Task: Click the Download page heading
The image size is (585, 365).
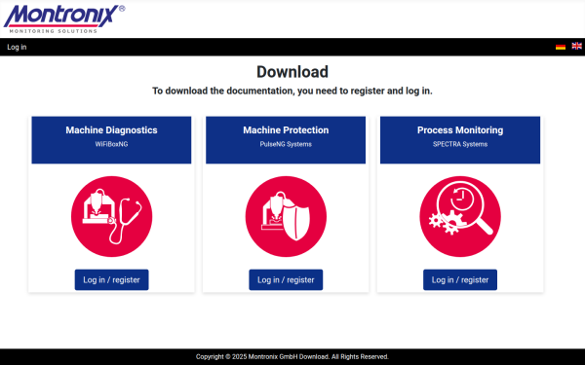Action: click(x=292, y=72)
